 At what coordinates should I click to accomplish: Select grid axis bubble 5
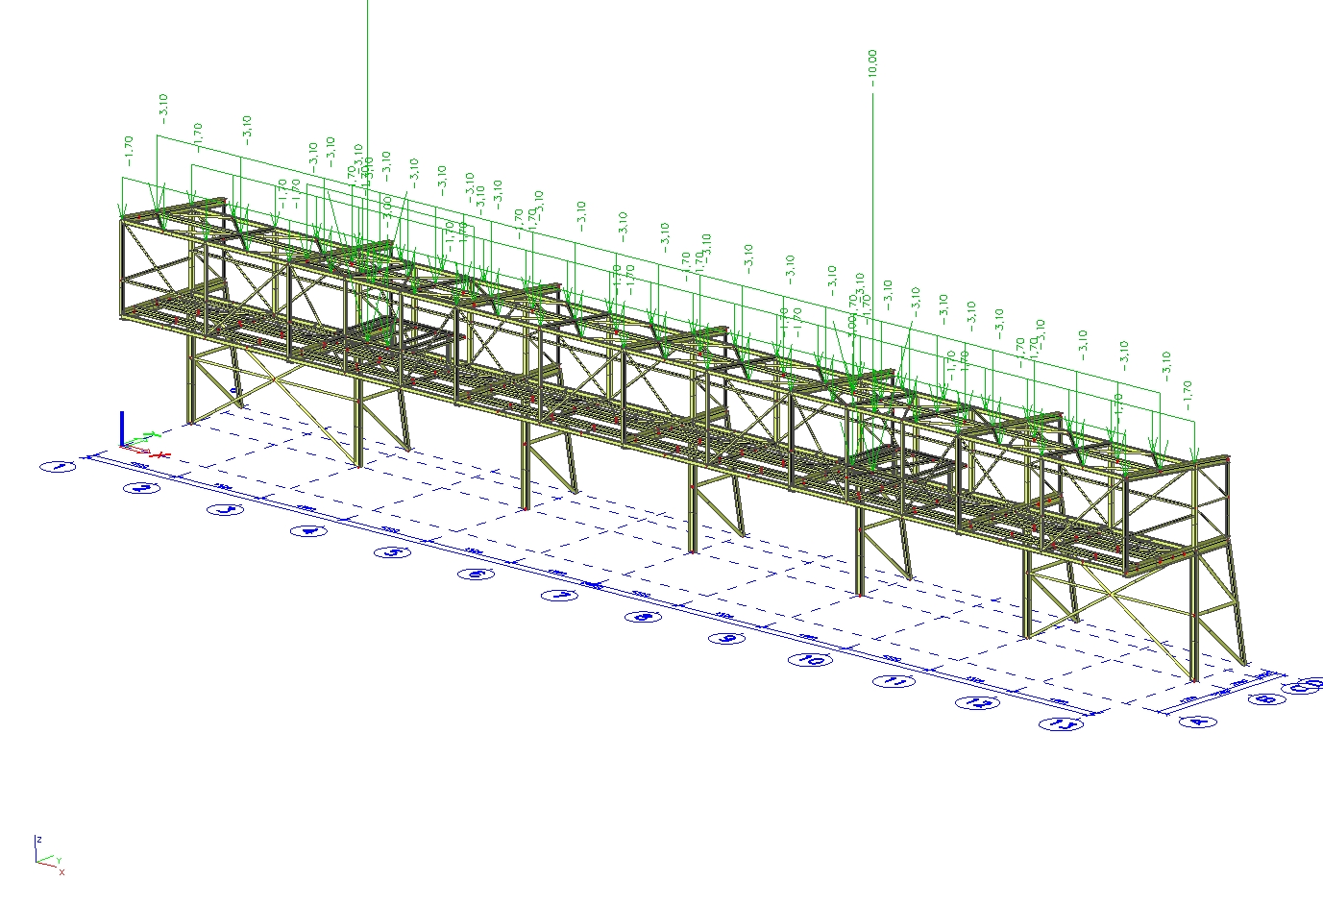[392, 552]
